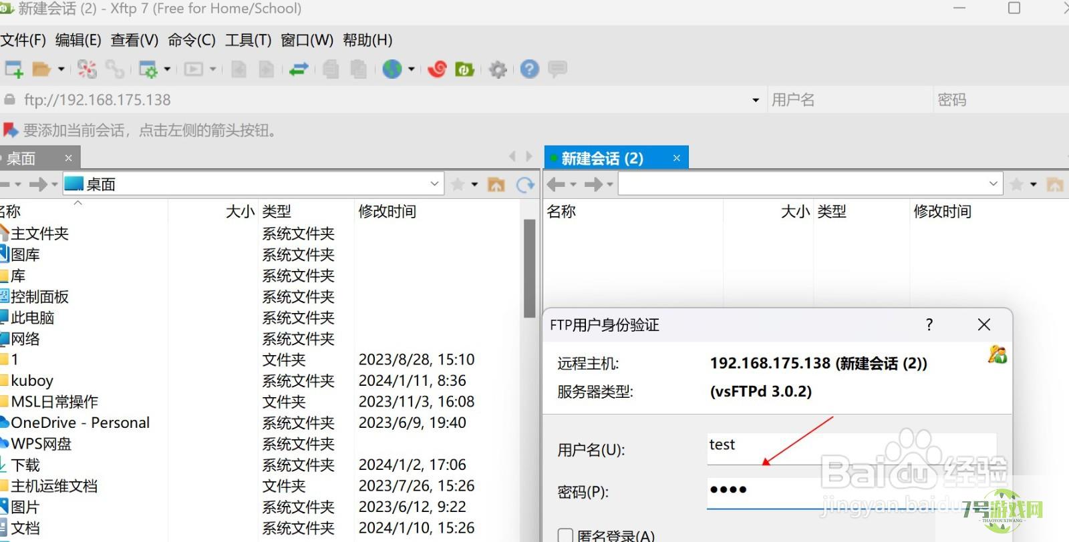Click the upload file page icon
Image resolution: width=1069 pixels, height=542 pixels.
pos(239,69)
